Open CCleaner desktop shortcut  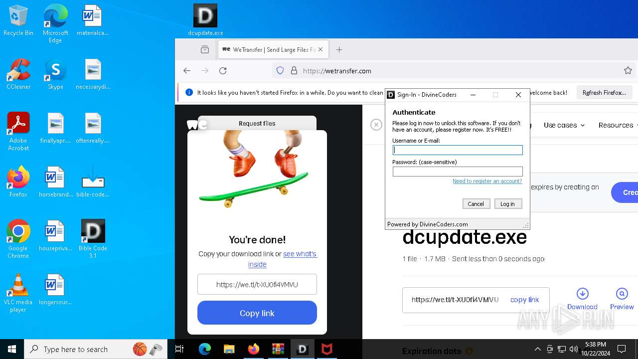click(x=18, y=74)
